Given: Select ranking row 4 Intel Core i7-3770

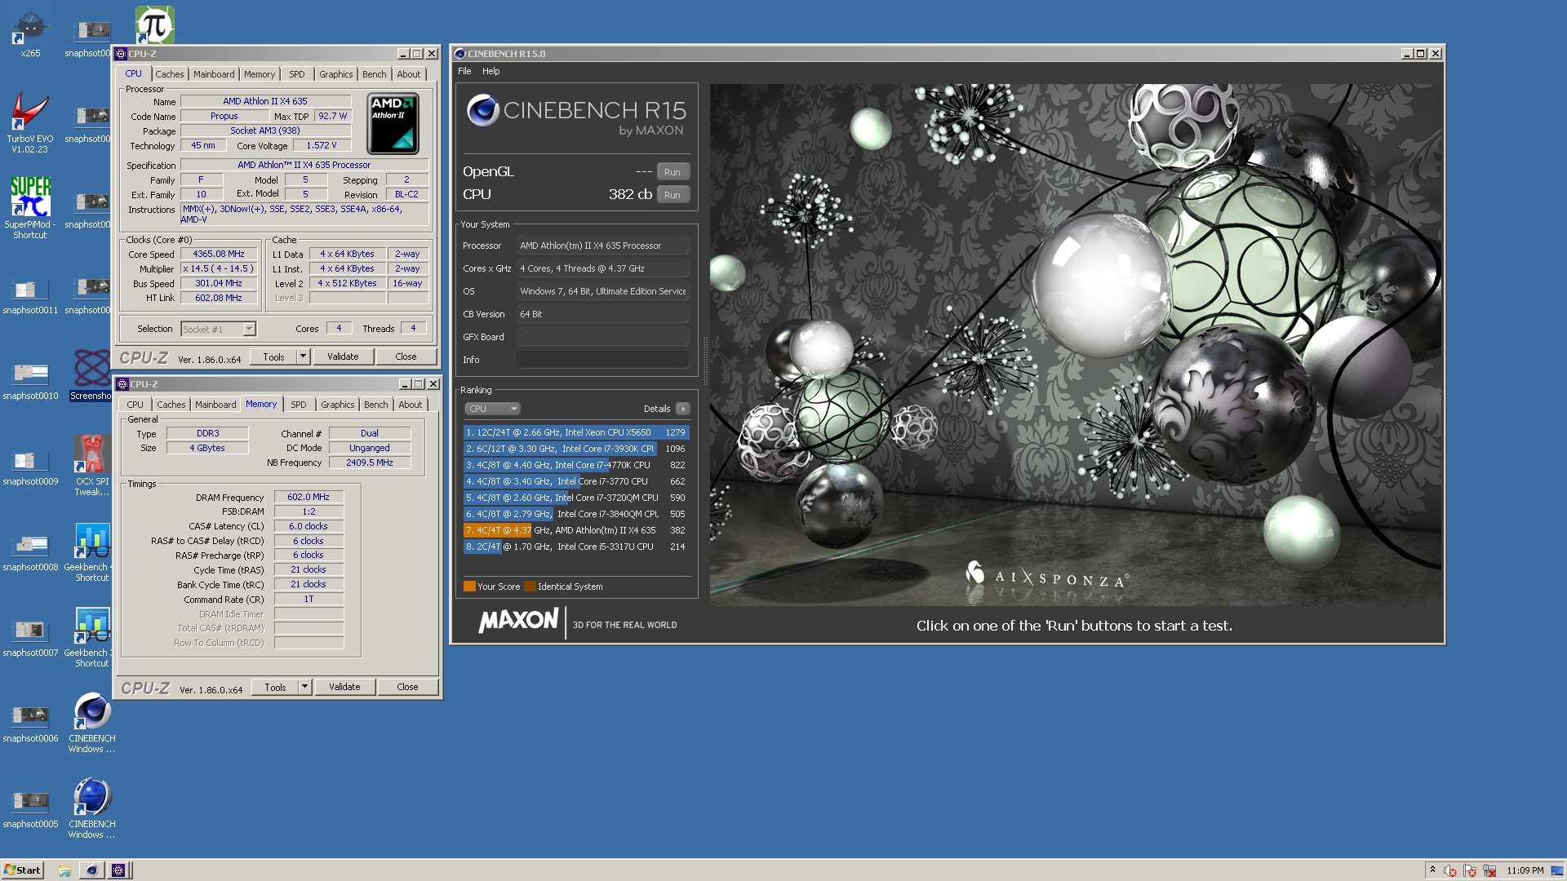Looking at the screenshot, I should pos(576,481).
